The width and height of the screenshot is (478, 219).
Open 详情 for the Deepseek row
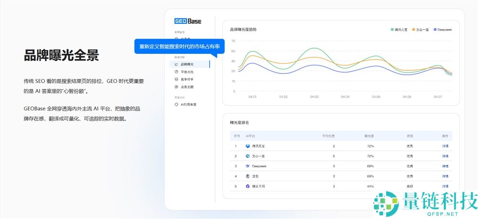click(445, 166)
